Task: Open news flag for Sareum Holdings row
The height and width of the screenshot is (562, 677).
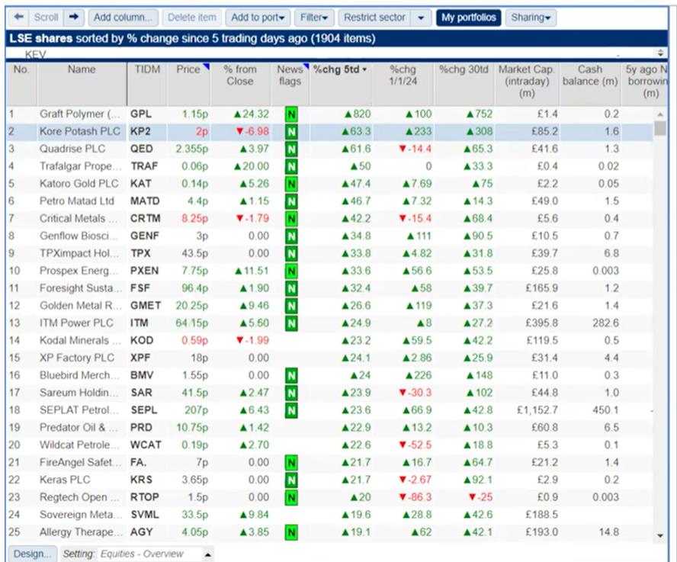Action: coord(291,393)
